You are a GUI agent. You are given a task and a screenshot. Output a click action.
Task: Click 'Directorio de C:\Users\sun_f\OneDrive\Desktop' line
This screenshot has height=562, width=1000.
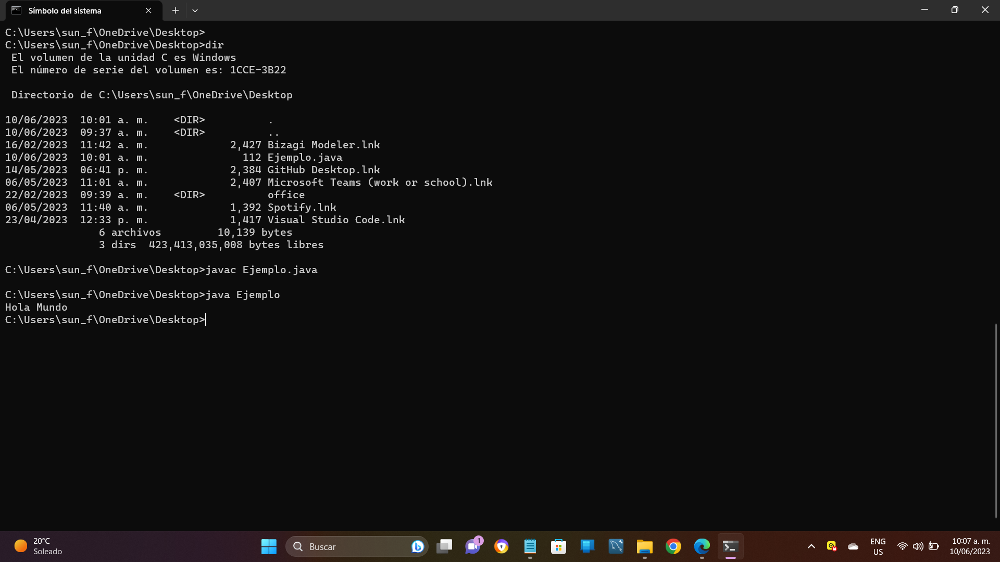(x=152, y=95)
